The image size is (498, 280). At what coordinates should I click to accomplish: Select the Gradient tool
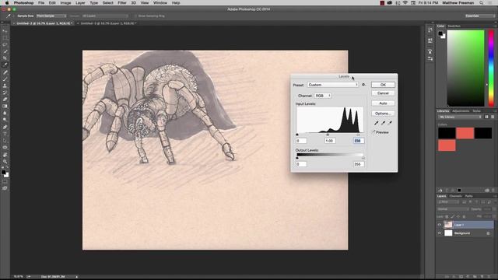[5, 106]
